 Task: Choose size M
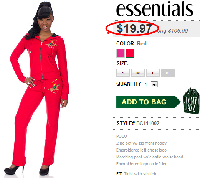pyautogui.click(x=138, y=73)
